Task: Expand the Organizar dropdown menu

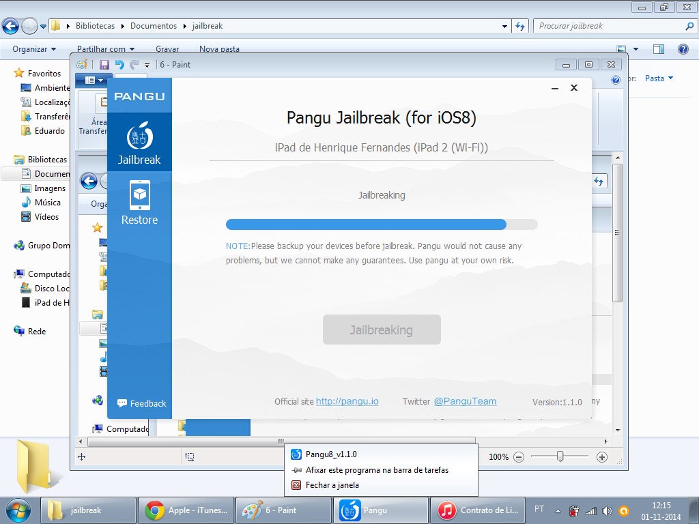Action: tap(34, 49)
